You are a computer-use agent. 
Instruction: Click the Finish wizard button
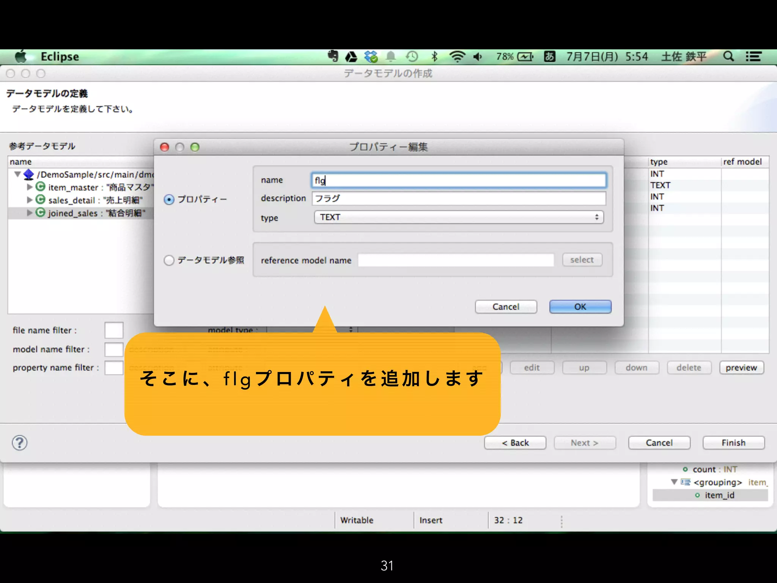tap(733, 443)
